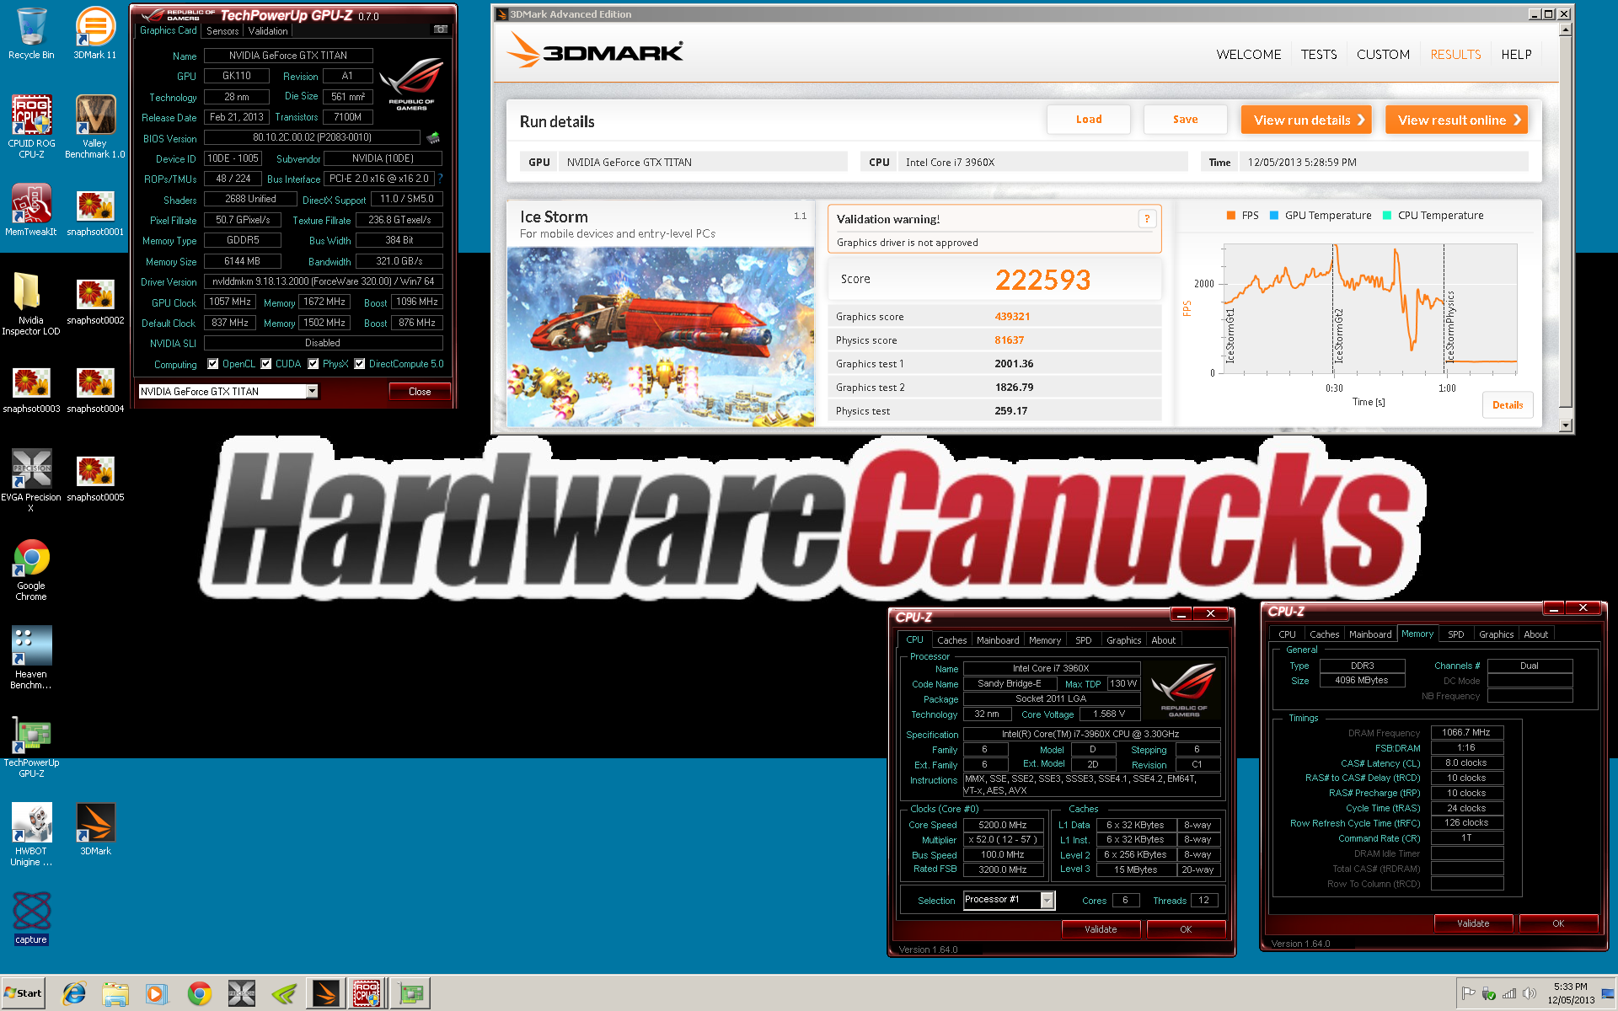The height and width of the screenshot is (1011, 1618).
Task: Click the 3DMark icon on the taskbar
Action: 325,994
